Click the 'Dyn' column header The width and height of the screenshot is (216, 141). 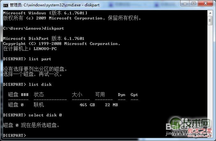pyautogui.click(x=122, y=95)
